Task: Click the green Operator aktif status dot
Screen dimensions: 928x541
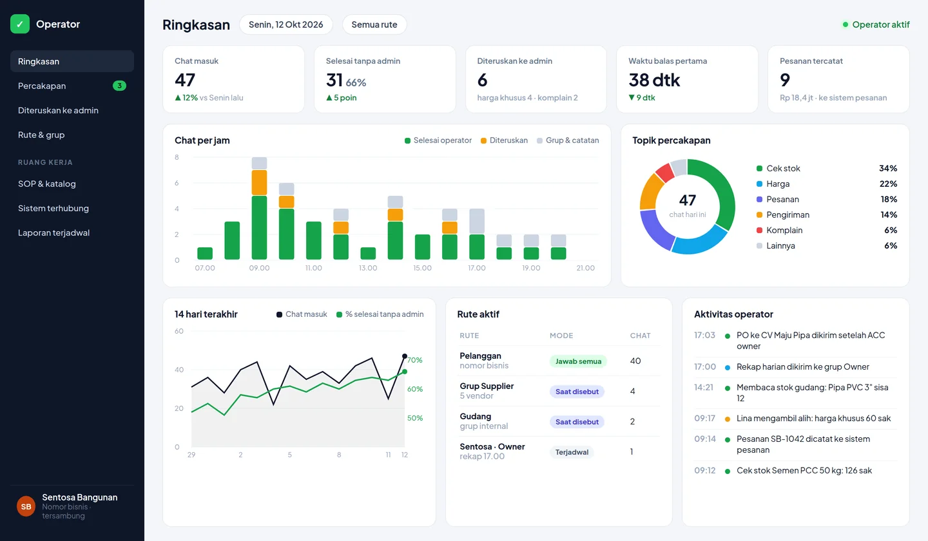Action: 846,24
